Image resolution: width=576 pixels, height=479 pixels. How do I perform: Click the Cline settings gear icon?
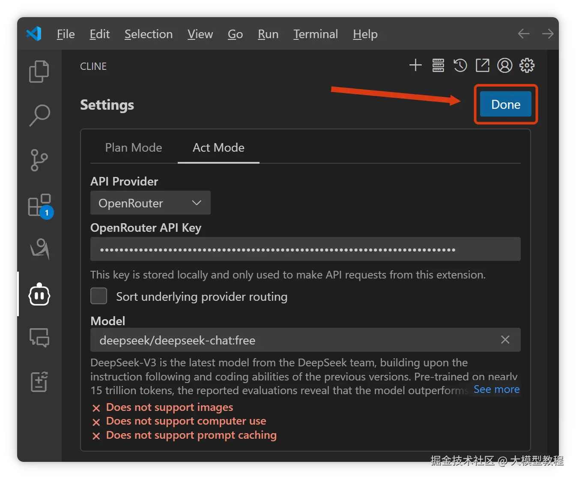click(x=527, y=66)
